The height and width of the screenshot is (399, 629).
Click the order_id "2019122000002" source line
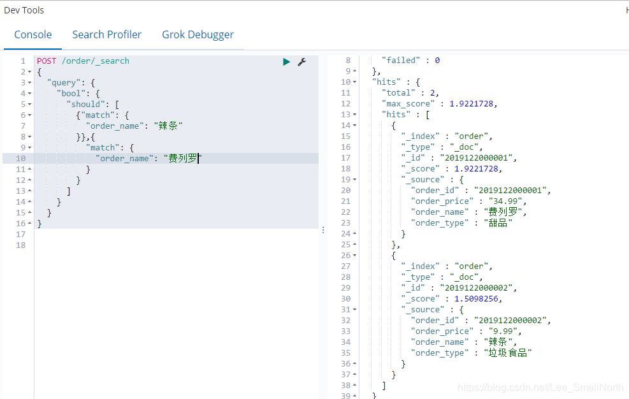click(481, 321)
